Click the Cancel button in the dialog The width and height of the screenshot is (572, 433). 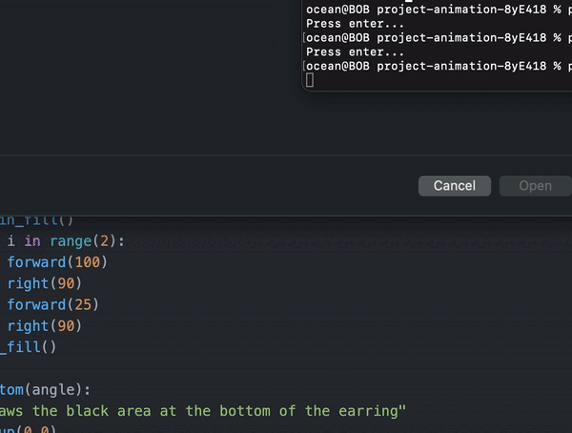[454, 186]
